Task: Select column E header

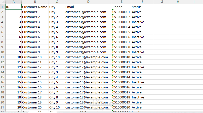Action: (121, 2)
